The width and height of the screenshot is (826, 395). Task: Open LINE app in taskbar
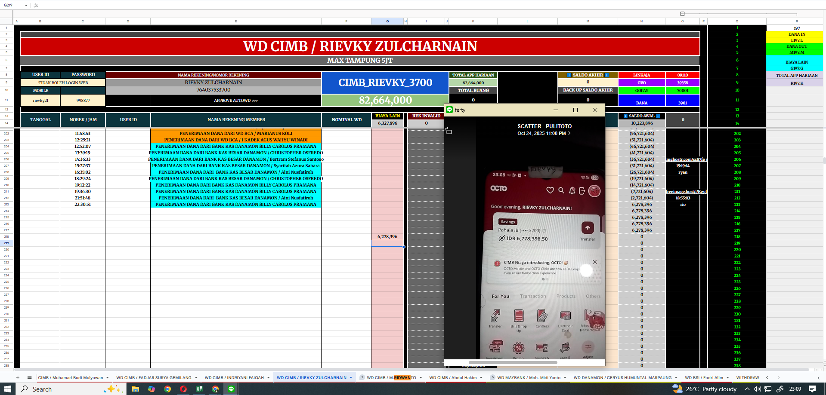click(231, 389)
